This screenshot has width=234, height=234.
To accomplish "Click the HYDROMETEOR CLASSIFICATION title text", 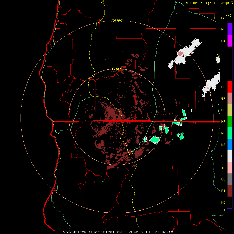I will 91,232.
